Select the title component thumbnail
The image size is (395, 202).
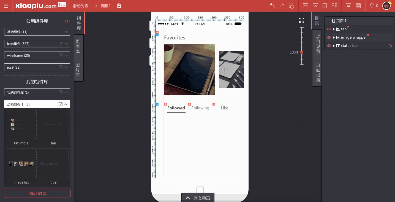click(x=53, y=164)
